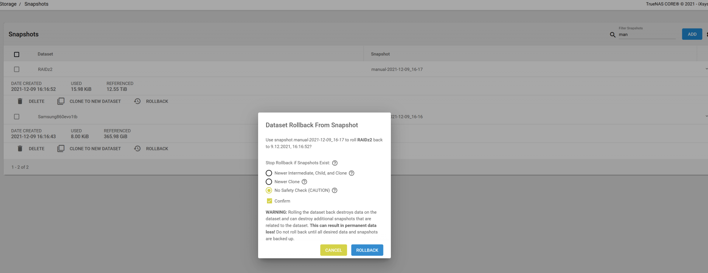Open help icon next to Newer Clone
The image size is (708, 273).
305,182
